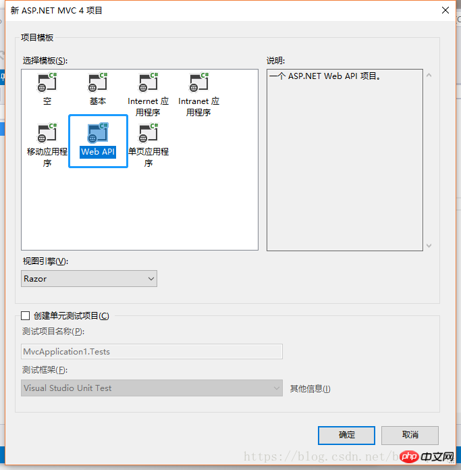The image size is (461, 470).
Task: Click the 一个 ASP.NET Web API 项目 description text
Action: point(325,76)
